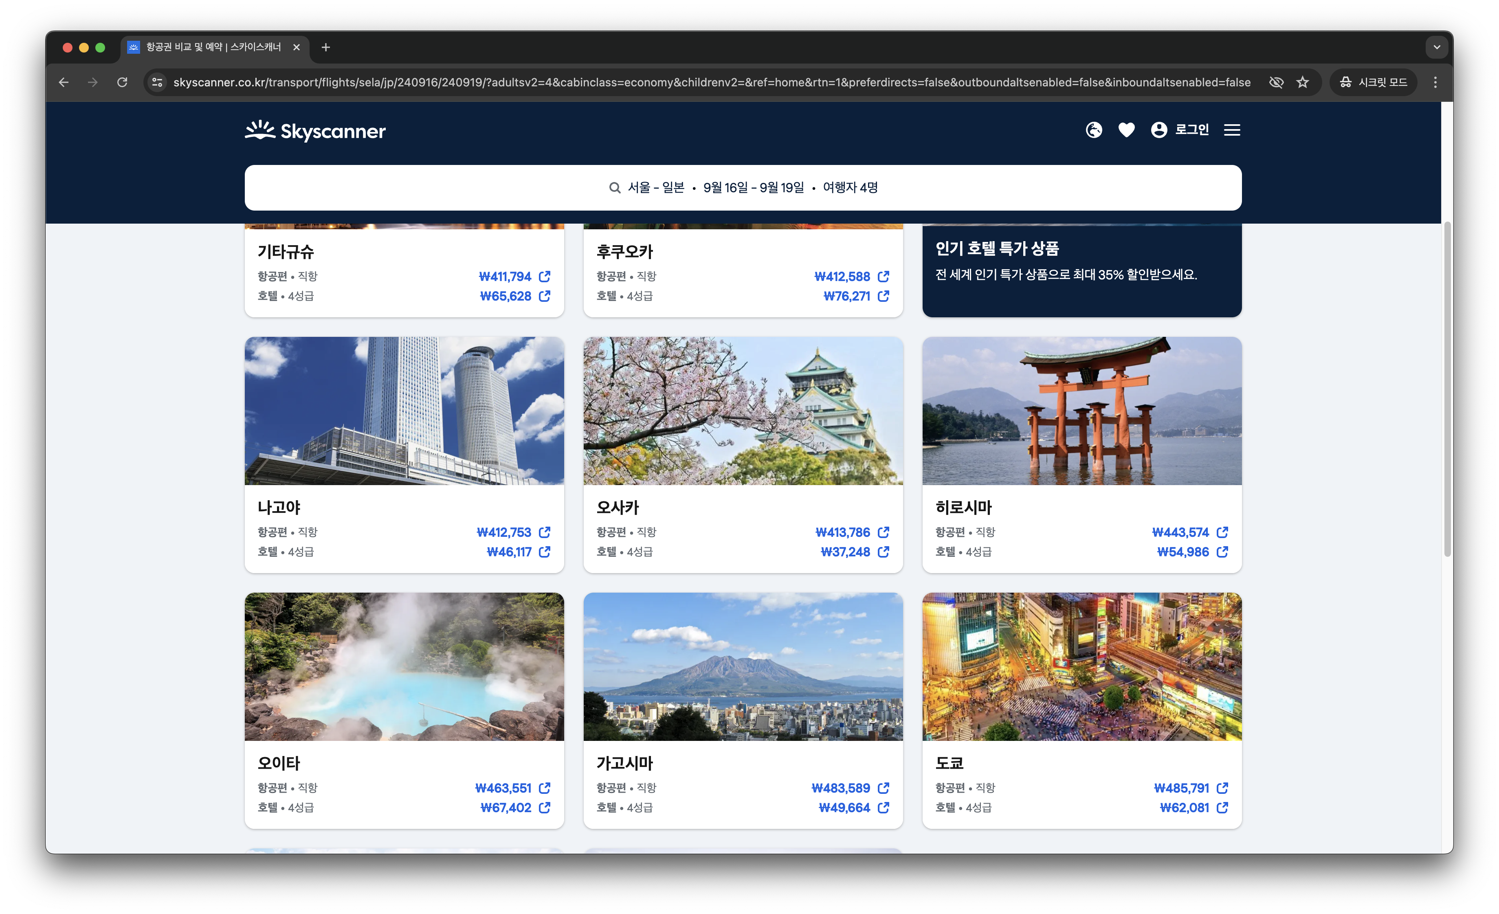Open 후쿠오카 flight price ₩412,588
This screenshot has height=914, width=1499.
pyautogui.click(x=842, y=276)
